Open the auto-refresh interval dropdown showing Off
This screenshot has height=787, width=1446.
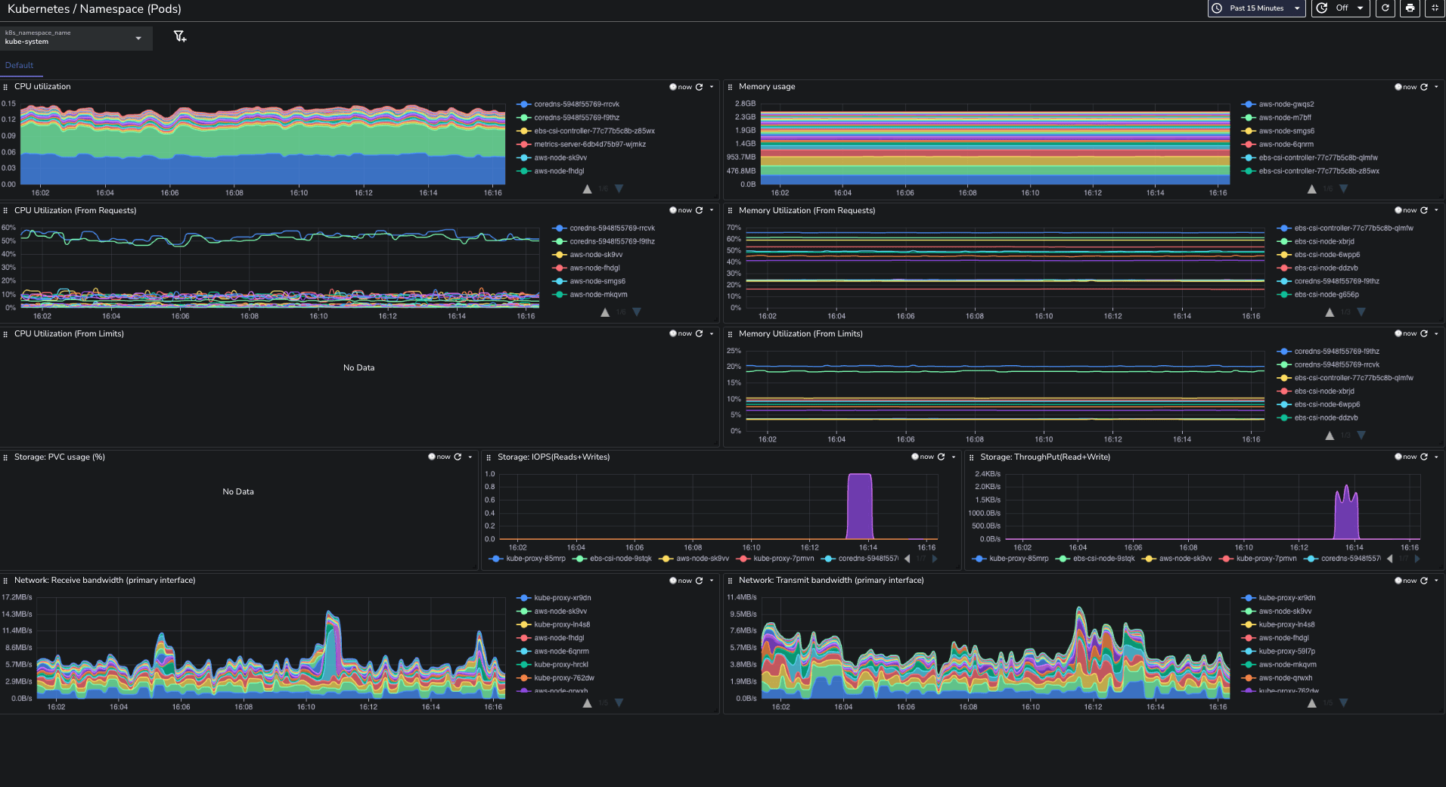tap(1346, 8)
